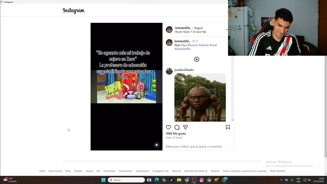This screenshot has width=327, height=184.
Task: Open TikTok from the taskbar
Action: [172, 180]
